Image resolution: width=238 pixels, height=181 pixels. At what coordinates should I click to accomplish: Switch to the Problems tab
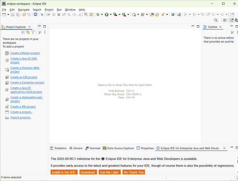[58, 148]
